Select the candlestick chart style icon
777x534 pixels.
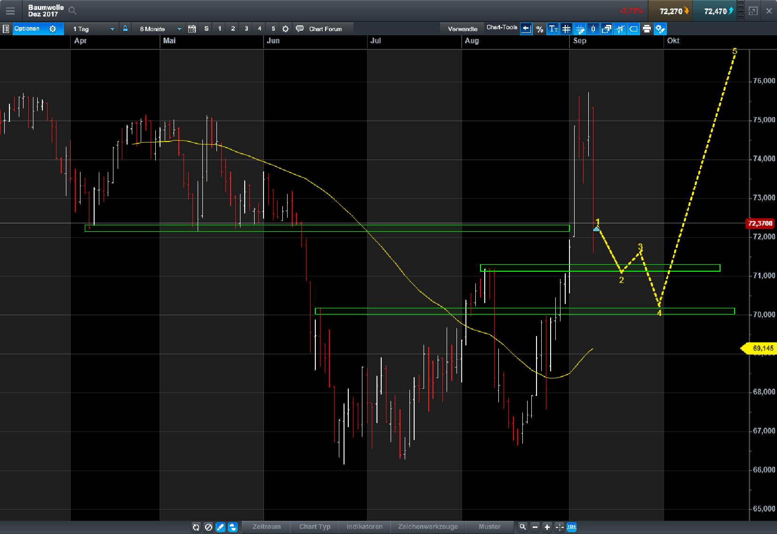coord(593,29)
